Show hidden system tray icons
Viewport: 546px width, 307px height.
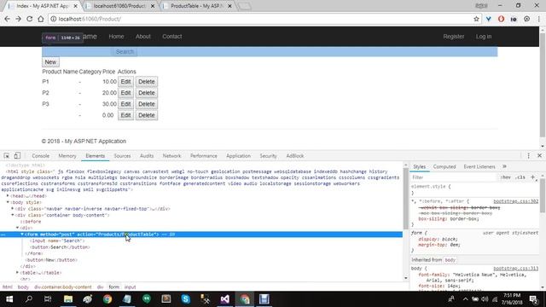465,299
